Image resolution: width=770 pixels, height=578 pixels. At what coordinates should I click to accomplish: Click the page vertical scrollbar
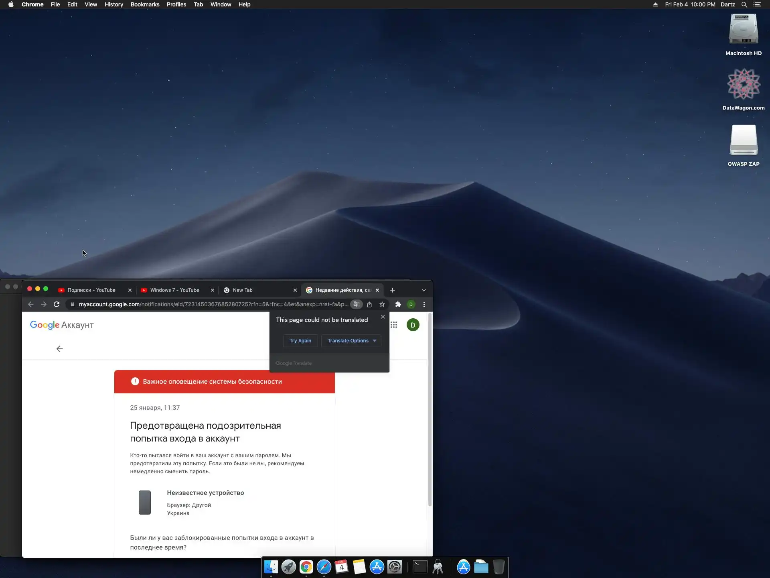pyautogui.click(x=430, y=409)
